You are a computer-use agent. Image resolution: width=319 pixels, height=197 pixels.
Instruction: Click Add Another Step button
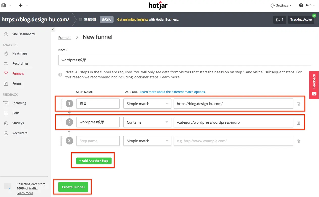click(94, 161)
